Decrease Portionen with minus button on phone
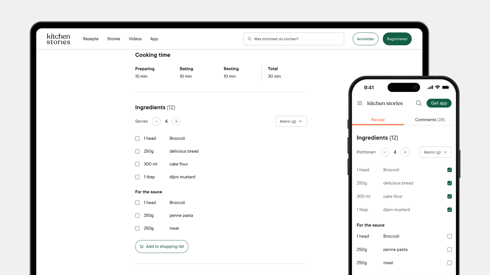490x275 pixels. [384, 152]
